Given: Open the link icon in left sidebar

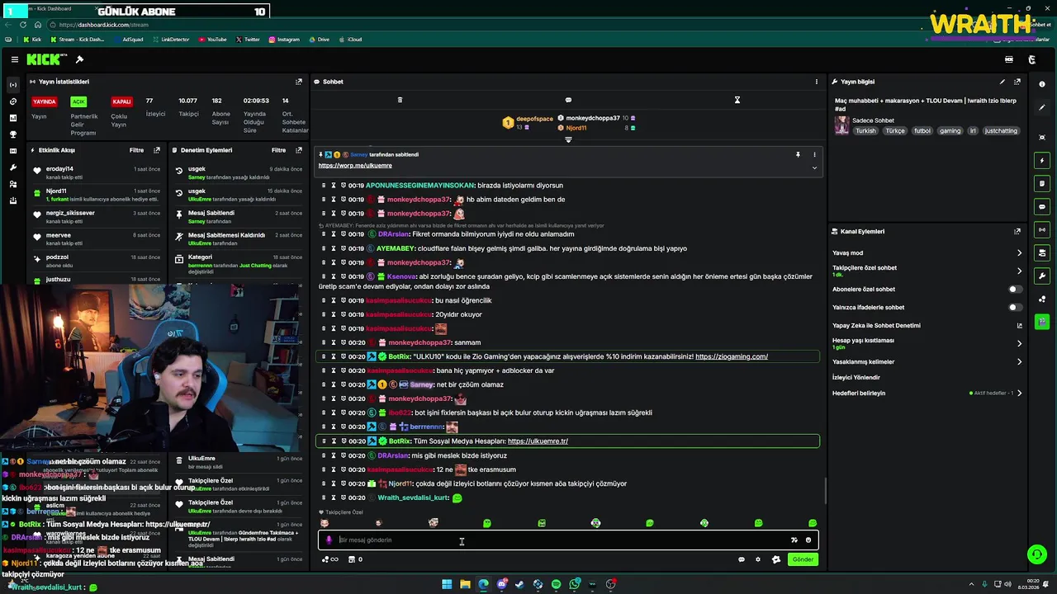Looking at the screenshot, I should pyautogui.click(x=12, y=101).
